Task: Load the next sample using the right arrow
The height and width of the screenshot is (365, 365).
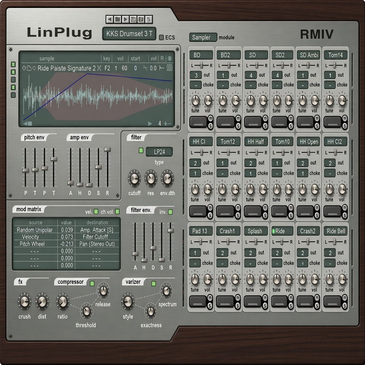Action: click(x=35, y=68)
